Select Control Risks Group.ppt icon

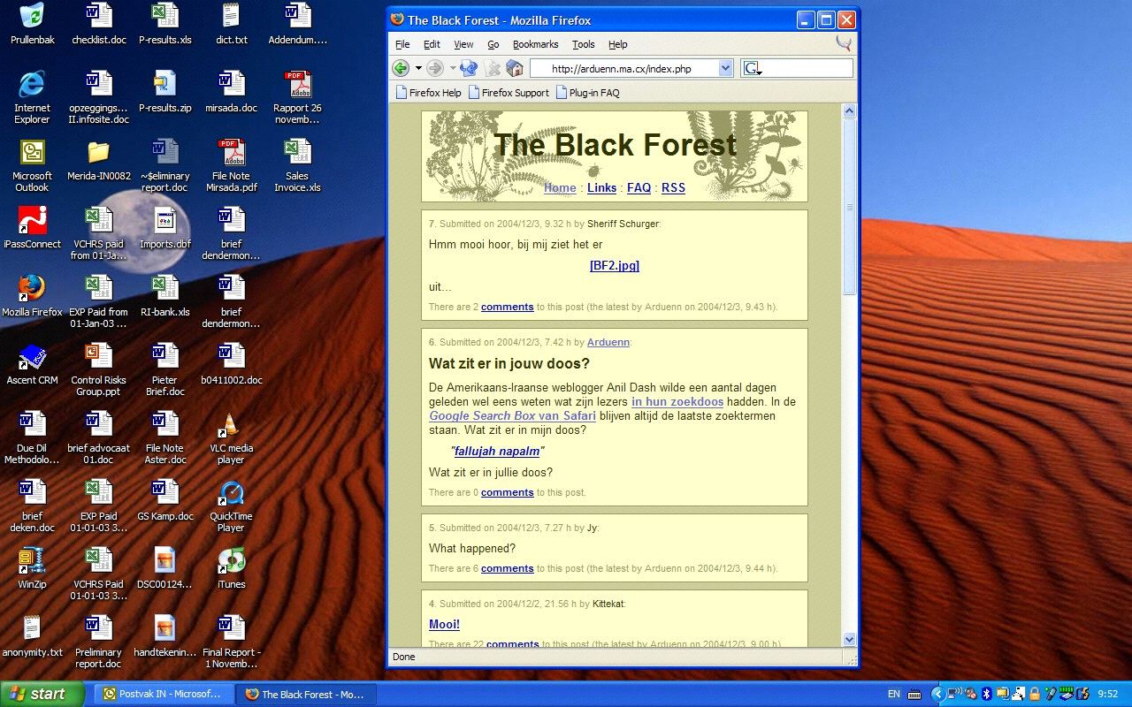coord(98,369)
